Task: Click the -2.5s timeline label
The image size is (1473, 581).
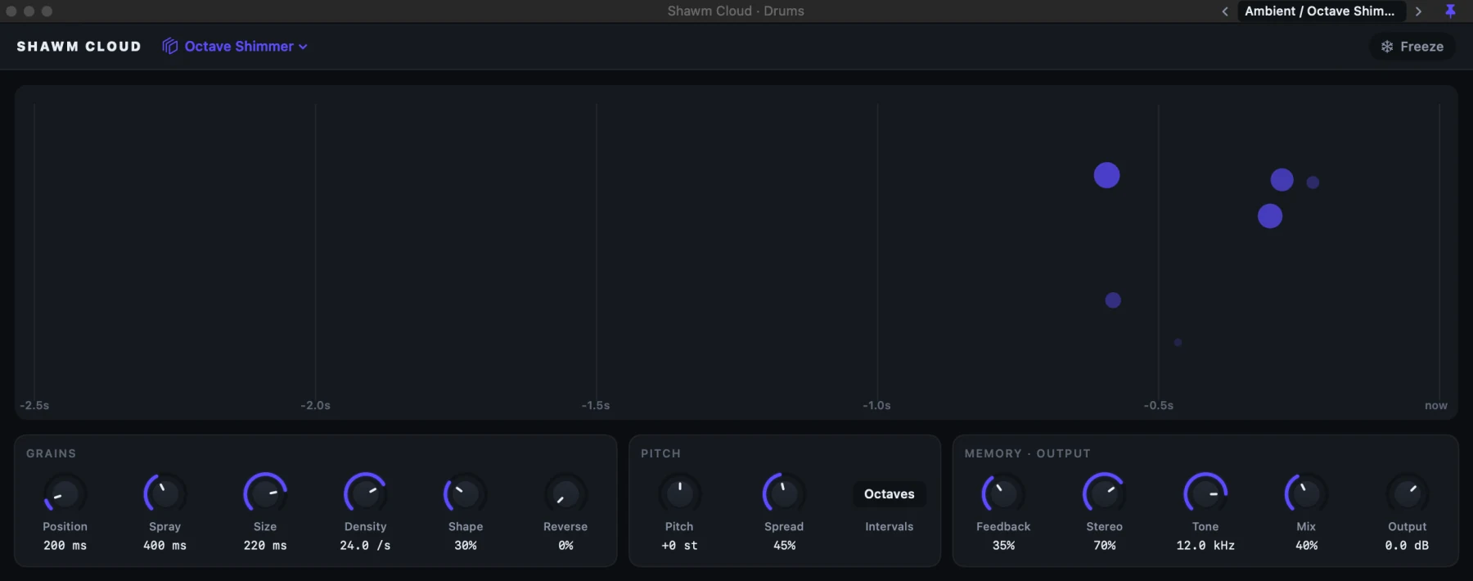Action: 34,406
